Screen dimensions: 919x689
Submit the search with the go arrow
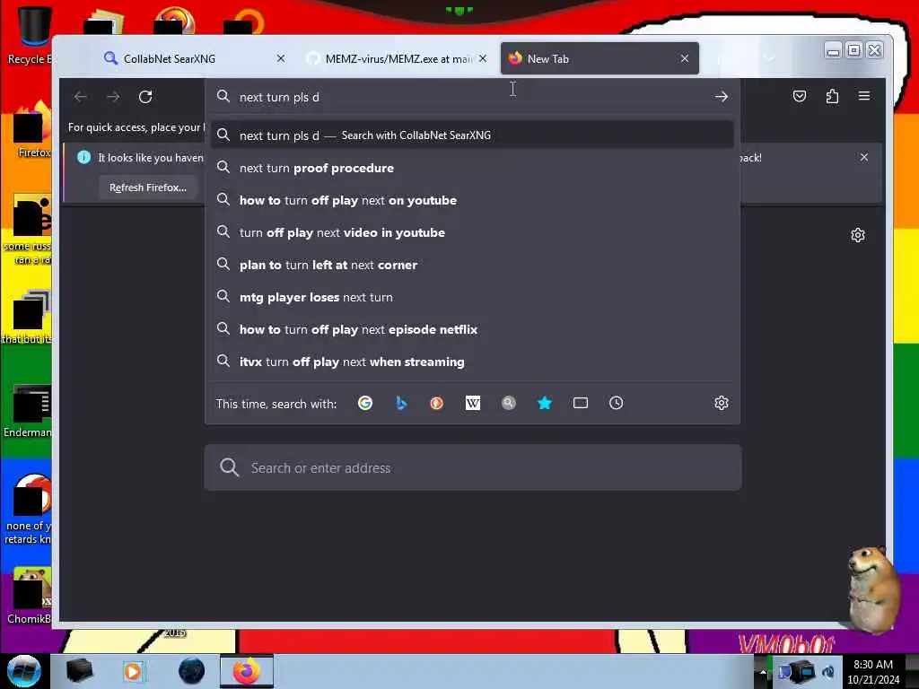721,97
